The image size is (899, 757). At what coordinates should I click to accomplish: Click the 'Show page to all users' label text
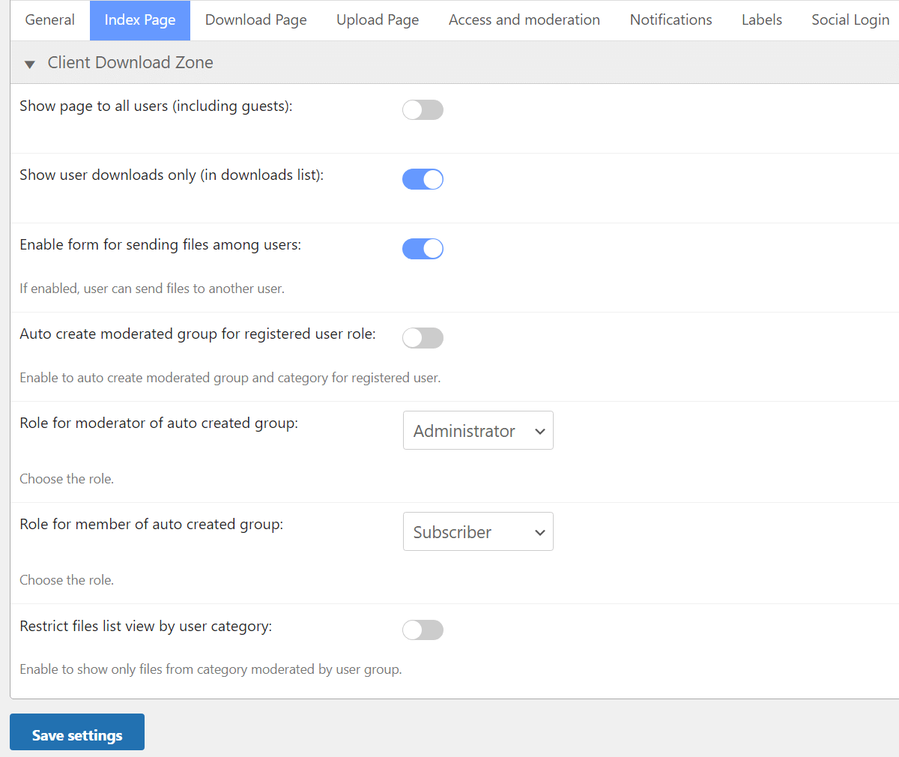(x=156, y=106)
